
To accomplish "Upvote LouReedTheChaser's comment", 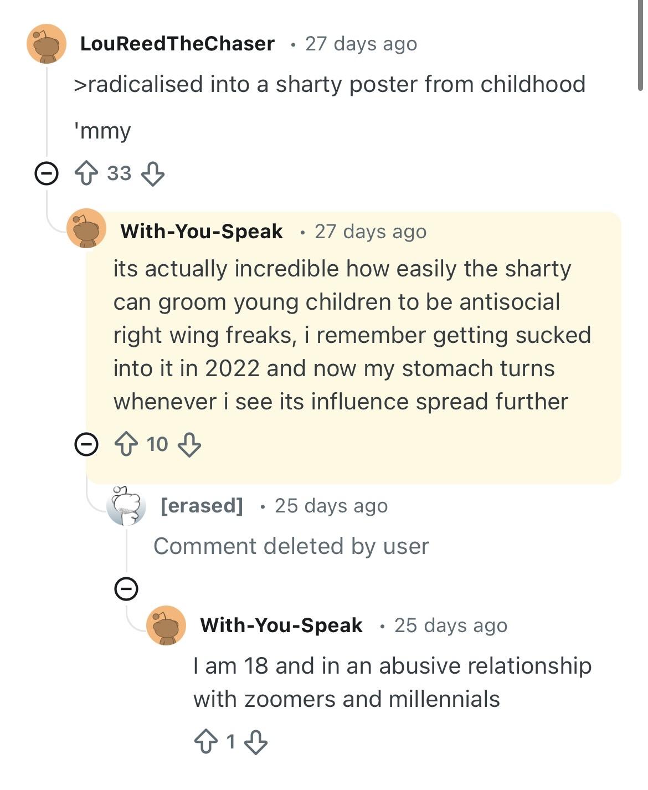I will click(86, 173).
